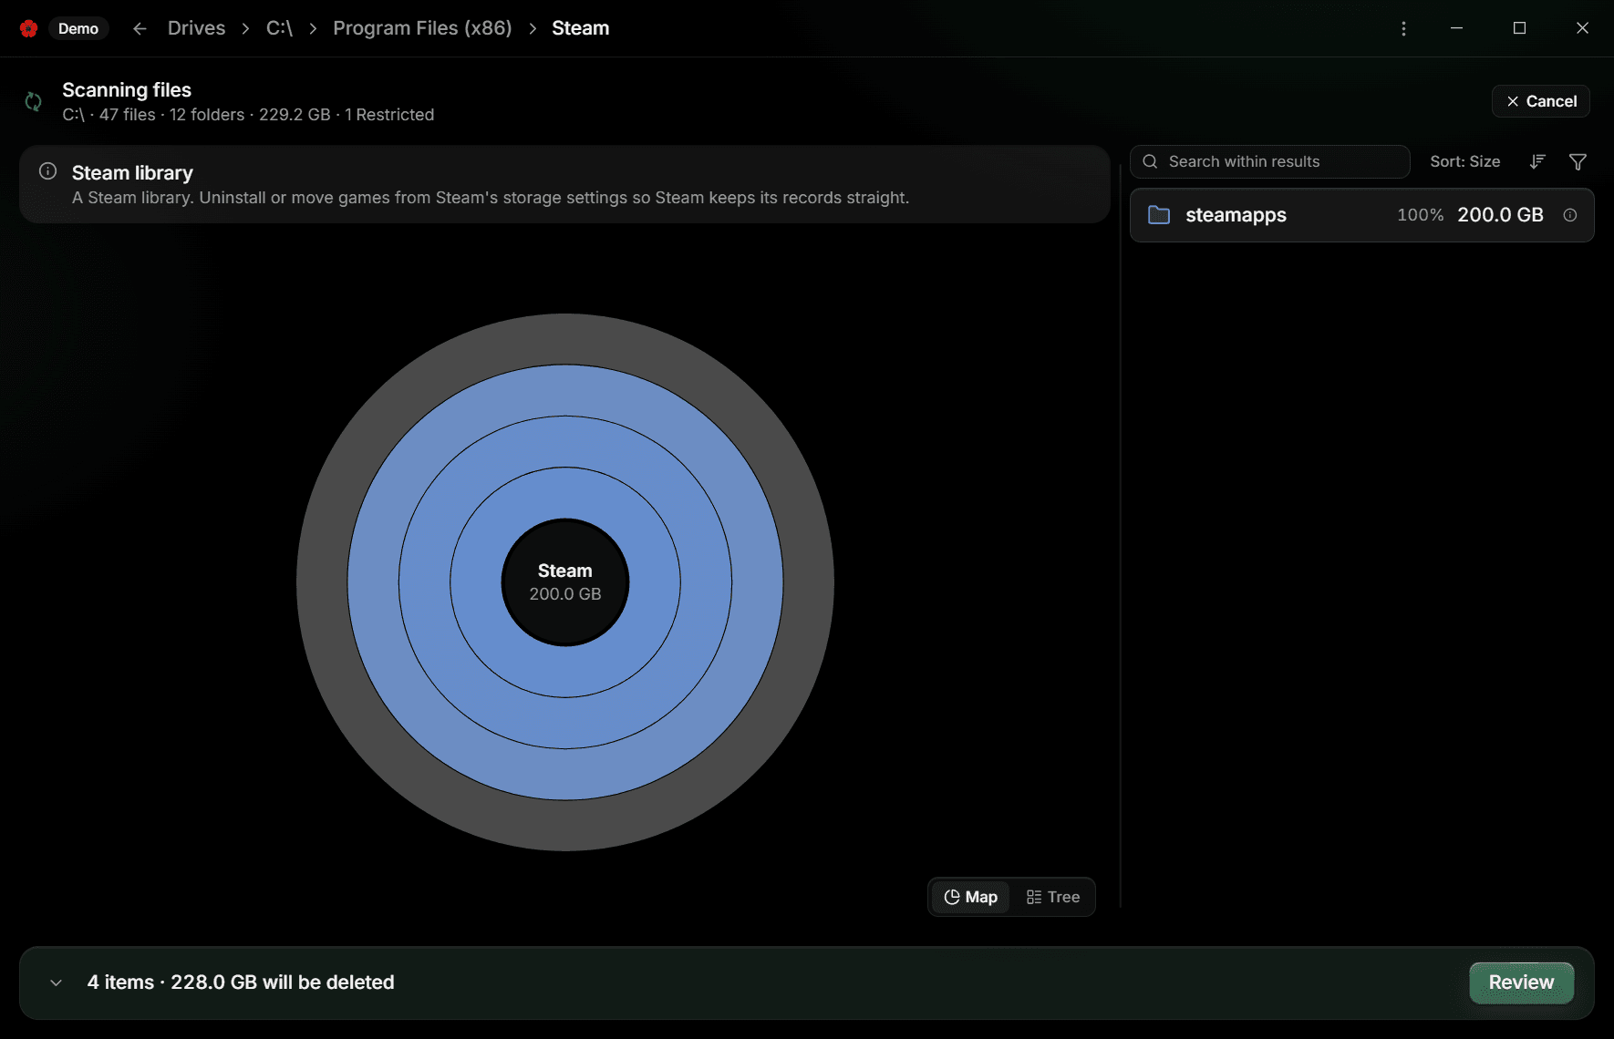Show info for the steamapps row
Screen dimensions: 1614x1039
[x=1570, y=215]
